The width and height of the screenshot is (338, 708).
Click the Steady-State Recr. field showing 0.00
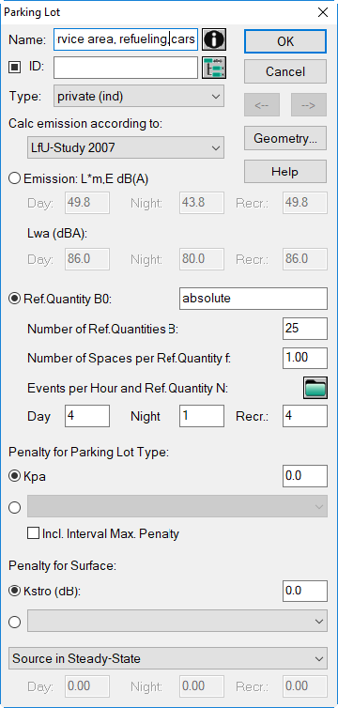(x=305, y=686)
